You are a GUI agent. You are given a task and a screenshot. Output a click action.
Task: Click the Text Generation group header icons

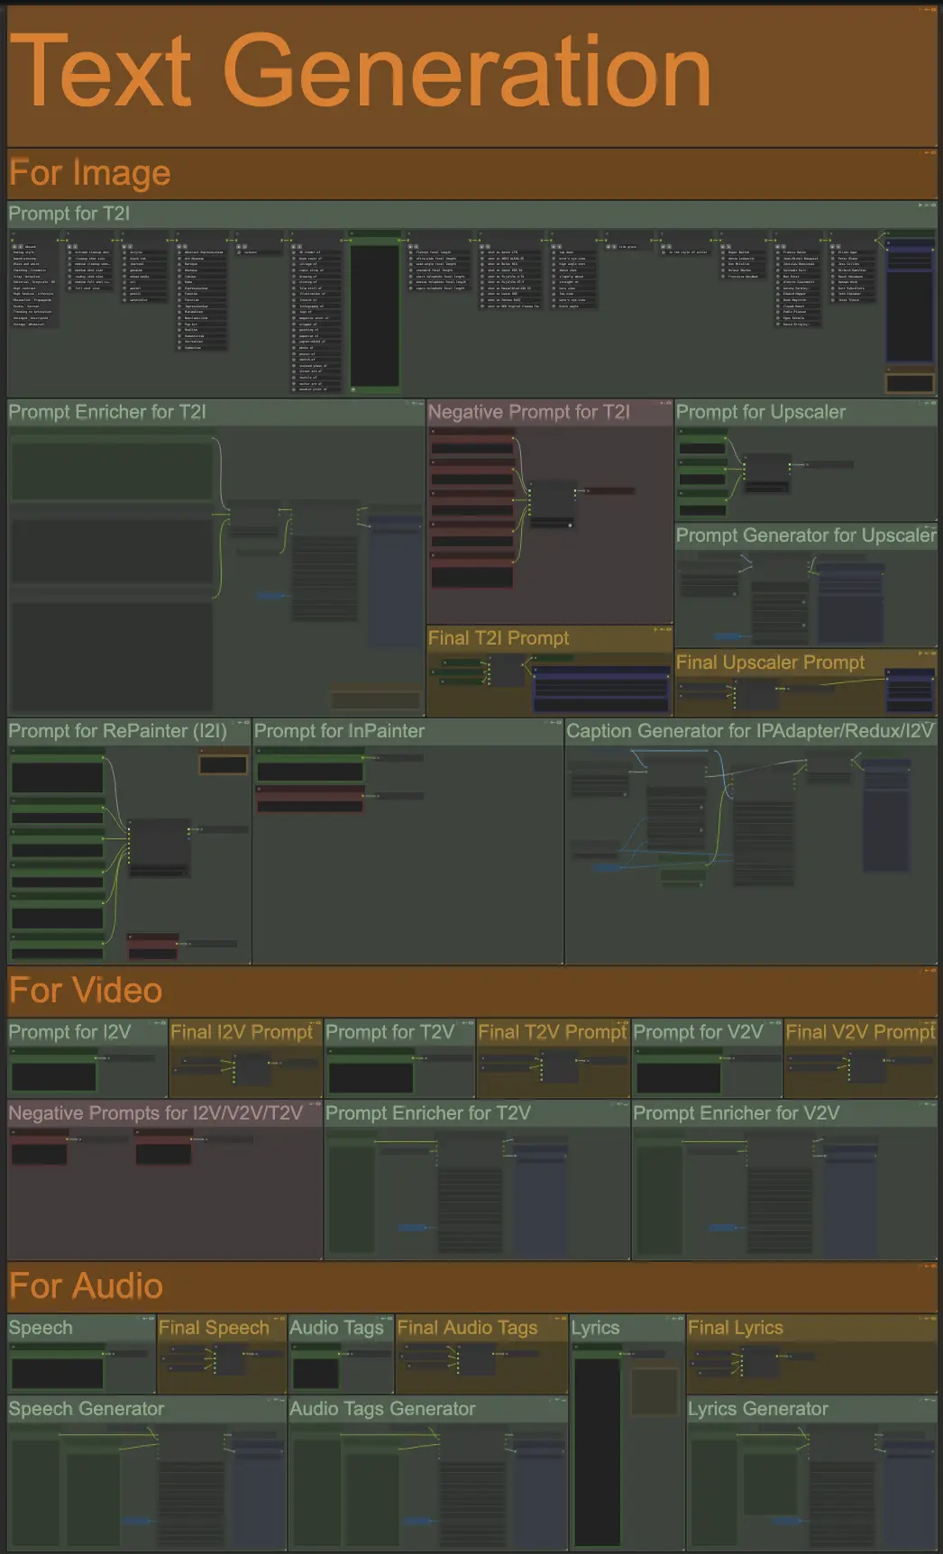point(929,9)
